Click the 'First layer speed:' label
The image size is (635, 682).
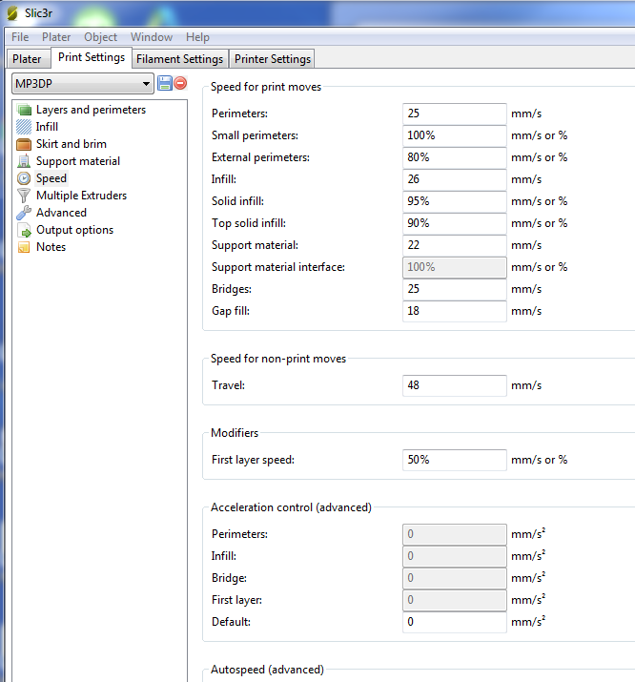pyautogui.click(x=253, y=460)
